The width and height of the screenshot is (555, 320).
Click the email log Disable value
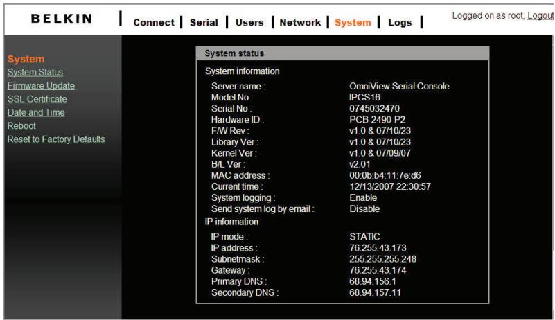tap(364, 209)
